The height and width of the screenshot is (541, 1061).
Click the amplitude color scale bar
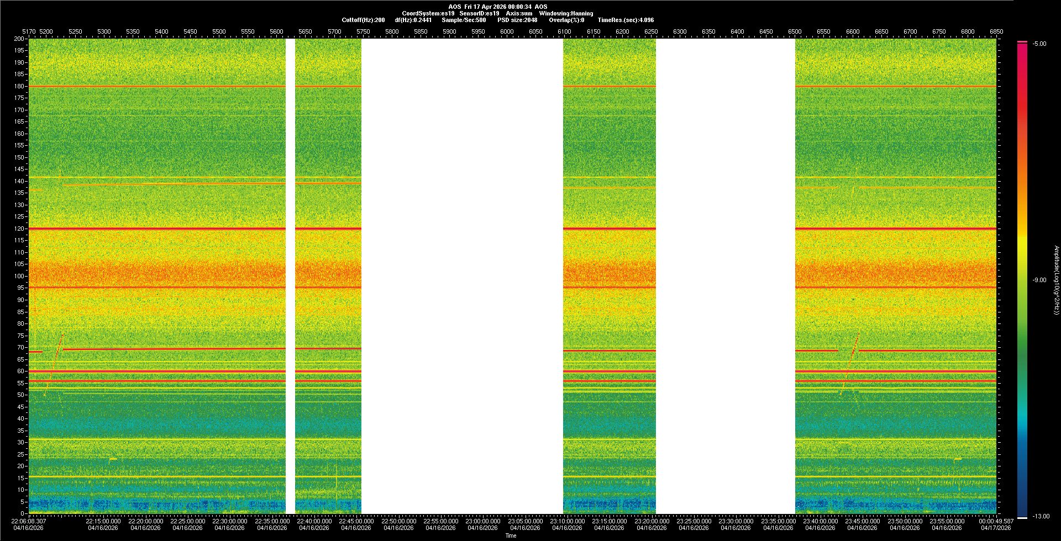[x=1022, y=280]
